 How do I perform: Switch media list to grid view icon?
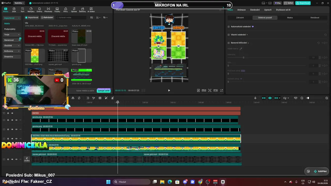click(92, 18)
